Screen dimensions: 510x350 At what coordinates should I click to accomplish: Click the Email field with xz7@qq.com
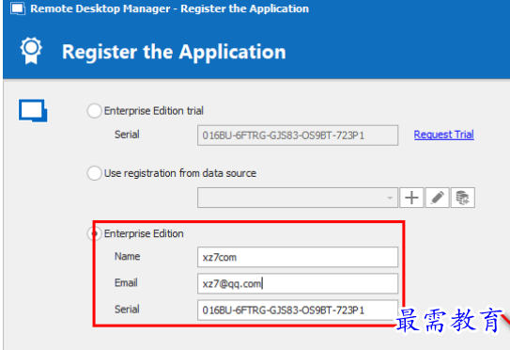tap(298, 283)
